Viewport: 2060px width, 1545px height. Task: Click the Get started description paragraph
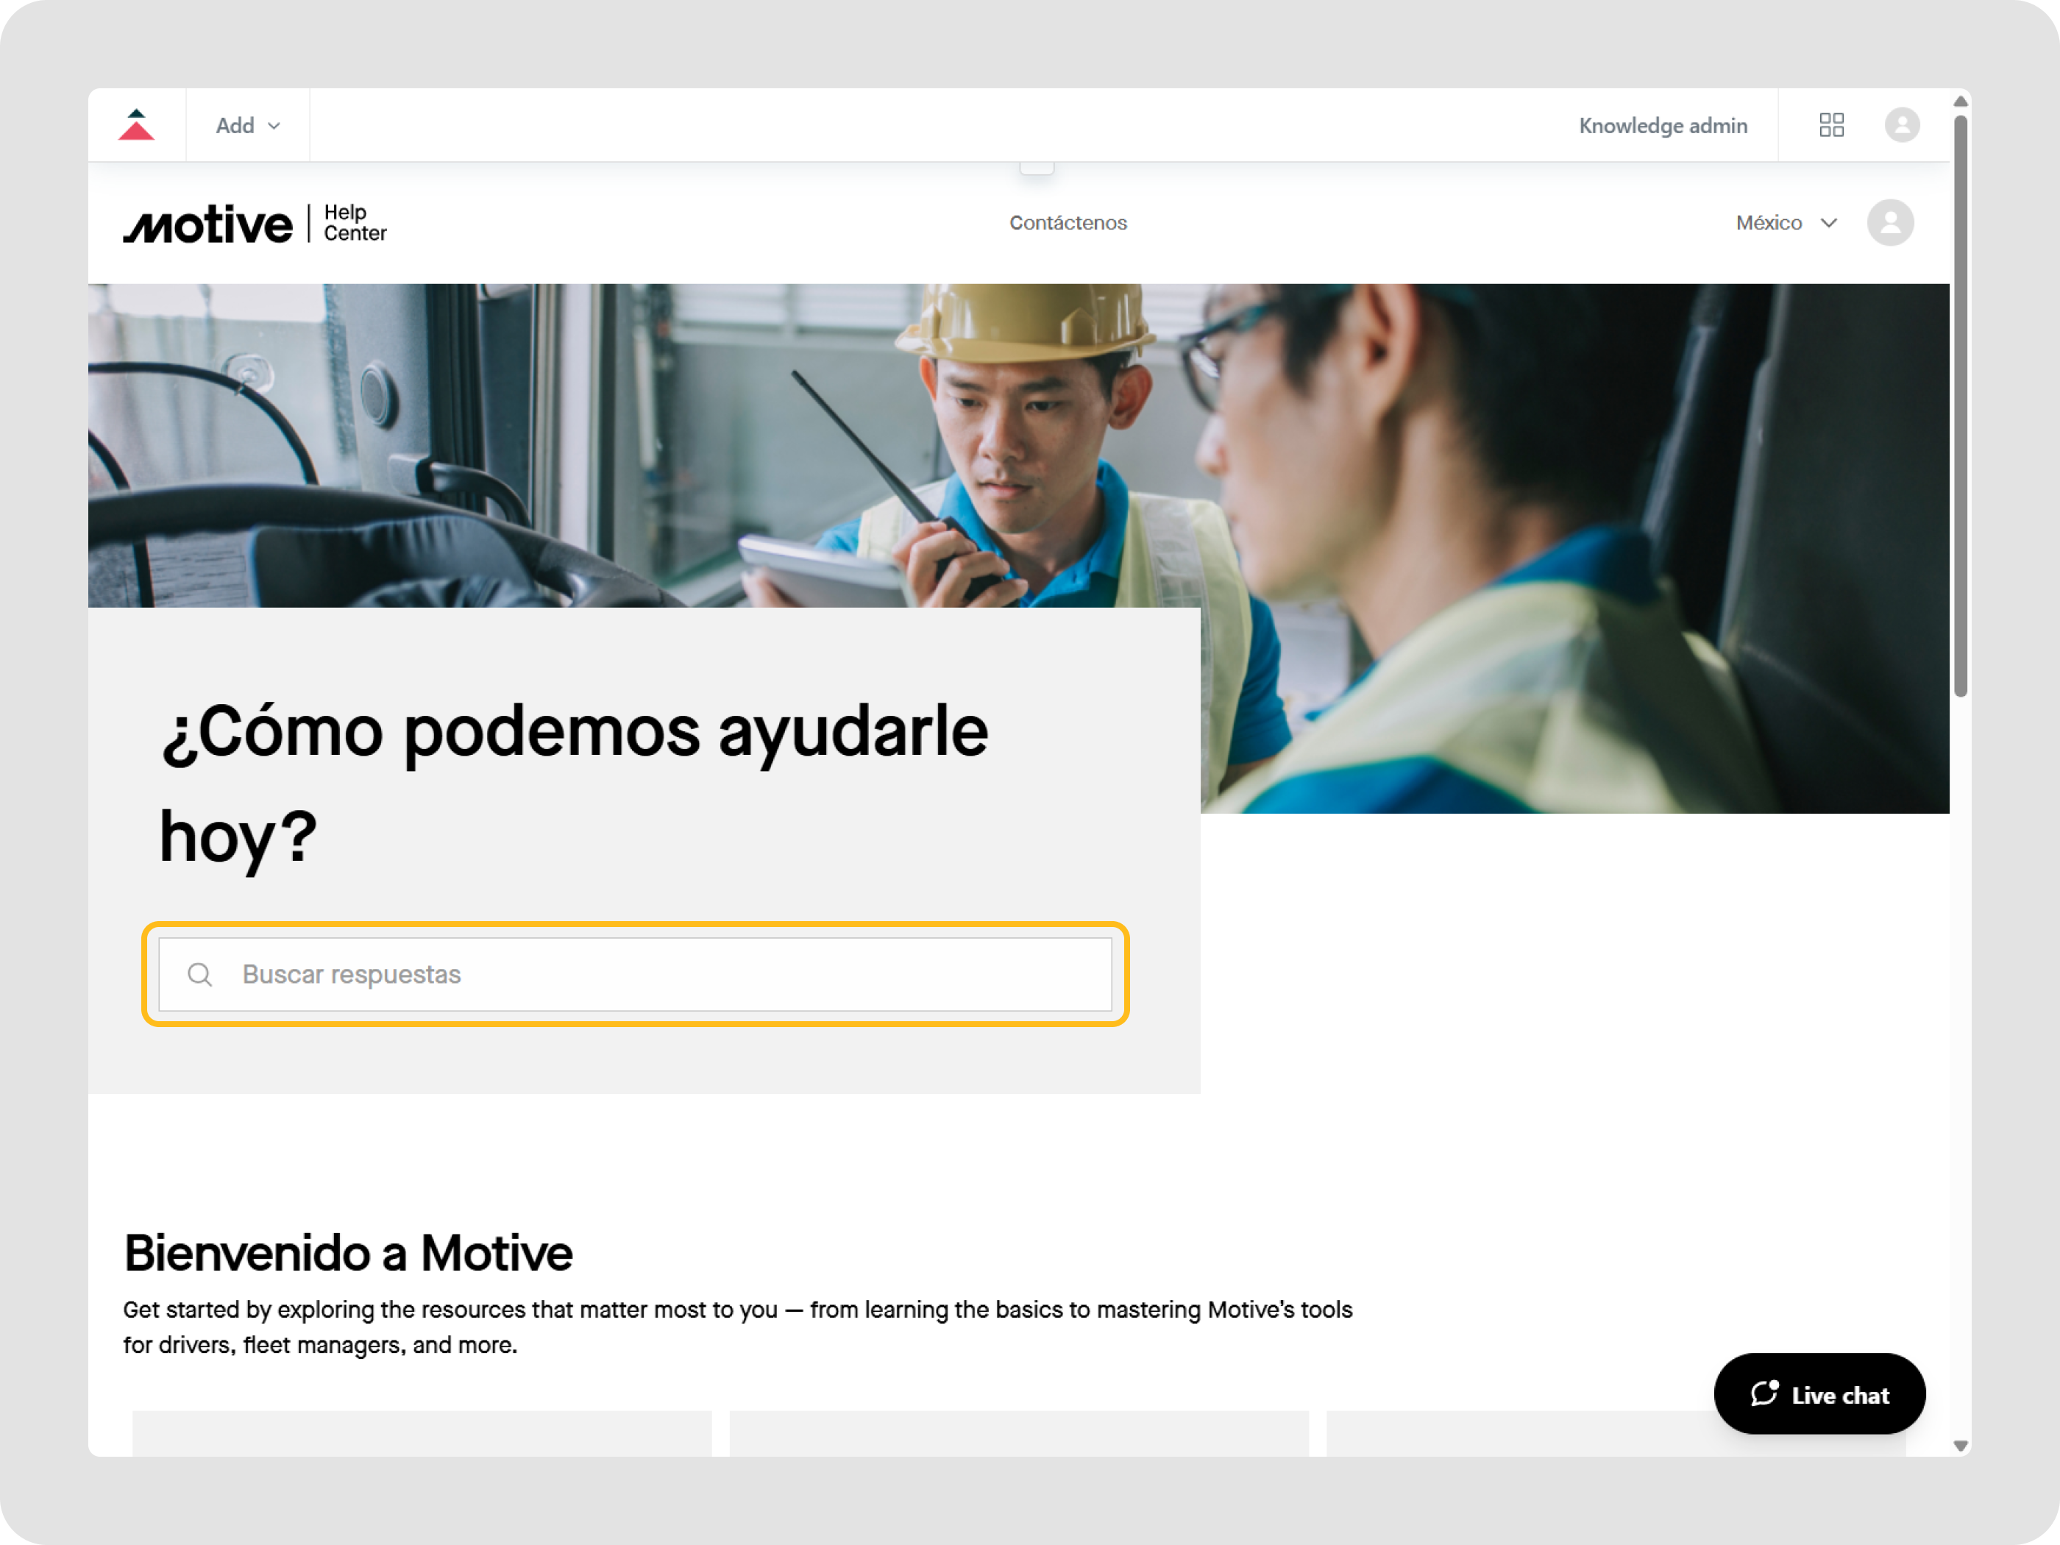click(736, 1326)
